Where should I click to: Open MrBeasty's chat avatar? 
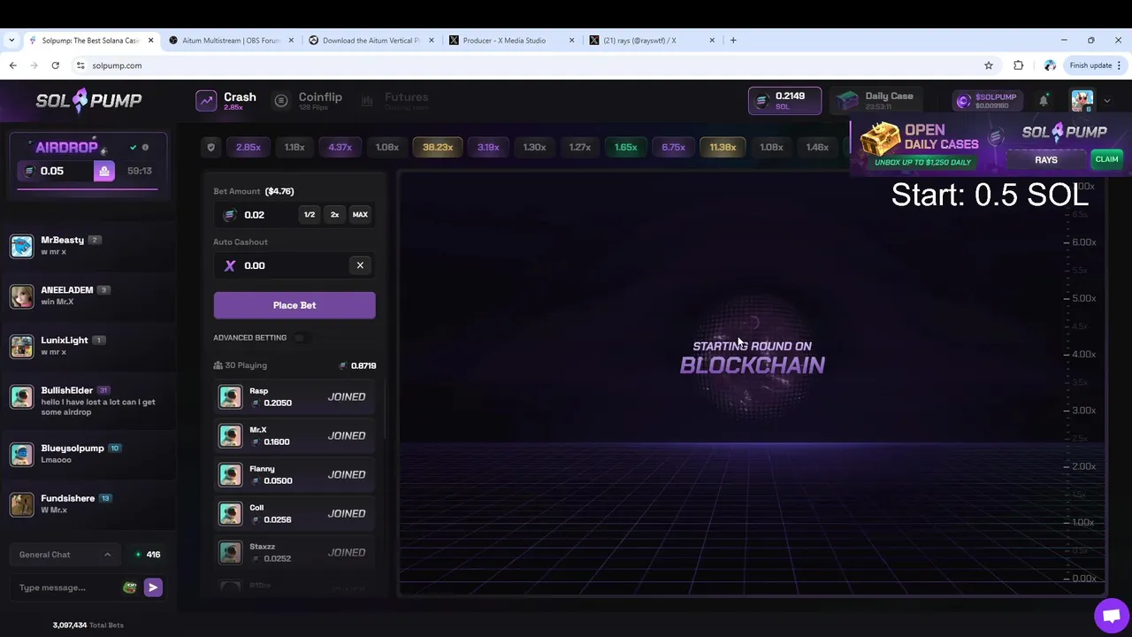[x=21, y=246]
